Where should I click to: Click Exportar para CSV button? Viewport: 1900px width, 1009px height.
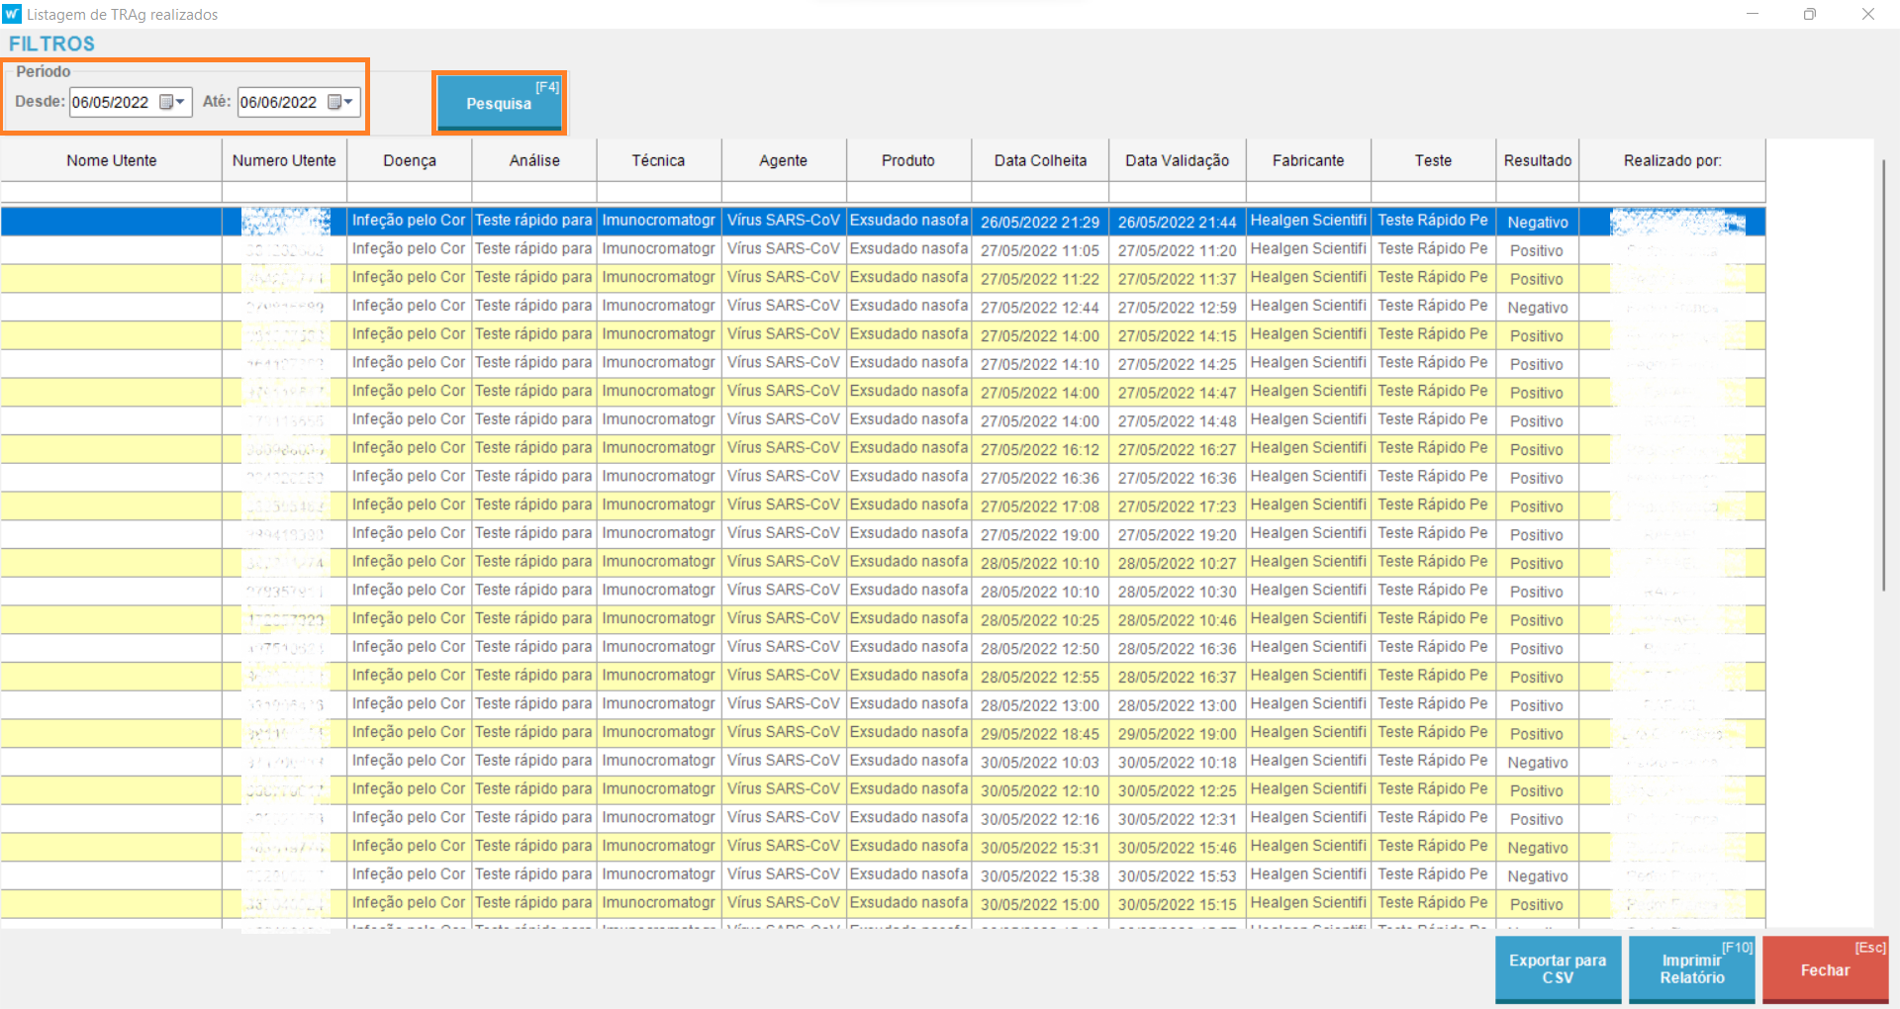click(1557, 968)
